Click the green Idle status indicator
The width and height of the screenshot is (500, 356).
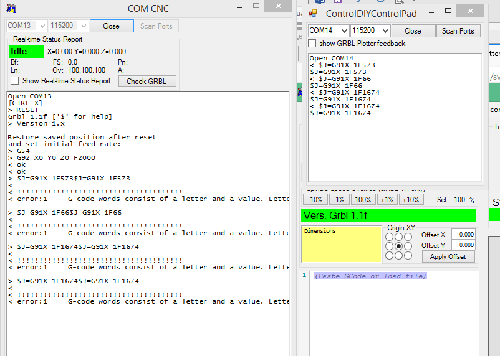click(x=26, y=52)
